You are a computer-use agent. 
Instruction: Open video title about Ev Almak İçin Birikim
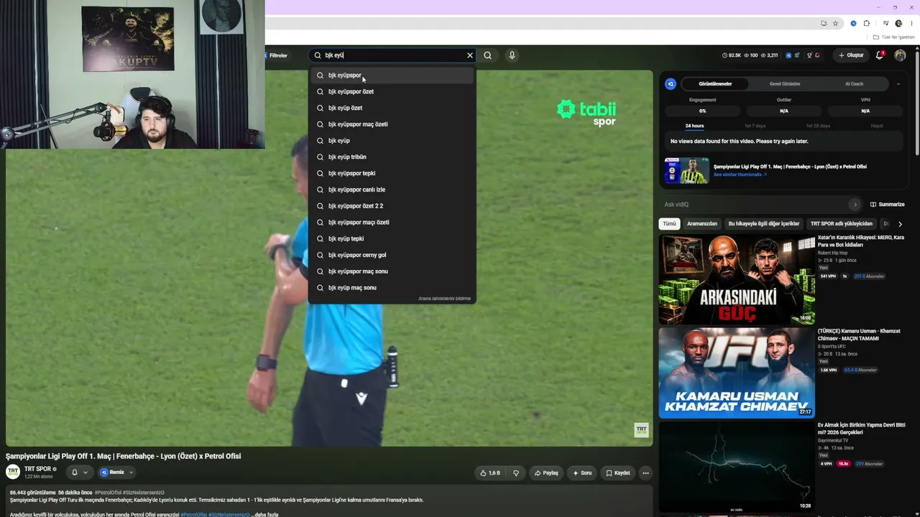(x=861, y=429)
